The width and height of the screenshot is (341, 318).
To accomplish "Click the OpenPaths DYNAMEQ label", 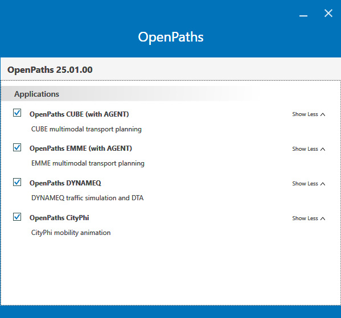I will [x=65, y=183].
